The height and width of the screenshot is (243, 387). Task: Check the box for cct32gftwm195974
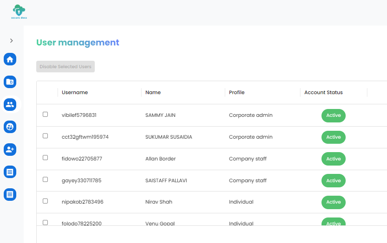45,136
